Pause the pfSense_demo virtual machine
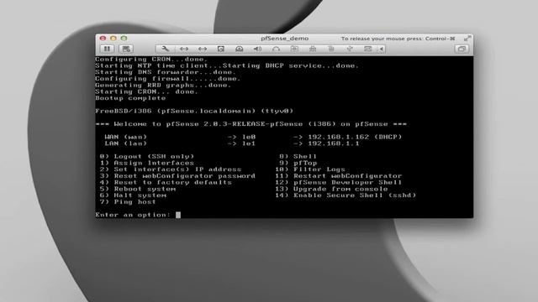The image size is (538, 302). pos(107,49)
